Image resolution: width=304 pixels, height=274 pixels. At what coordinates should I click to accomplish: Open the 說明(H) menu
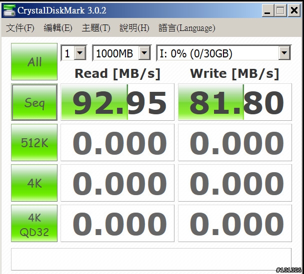click(134, 28)
